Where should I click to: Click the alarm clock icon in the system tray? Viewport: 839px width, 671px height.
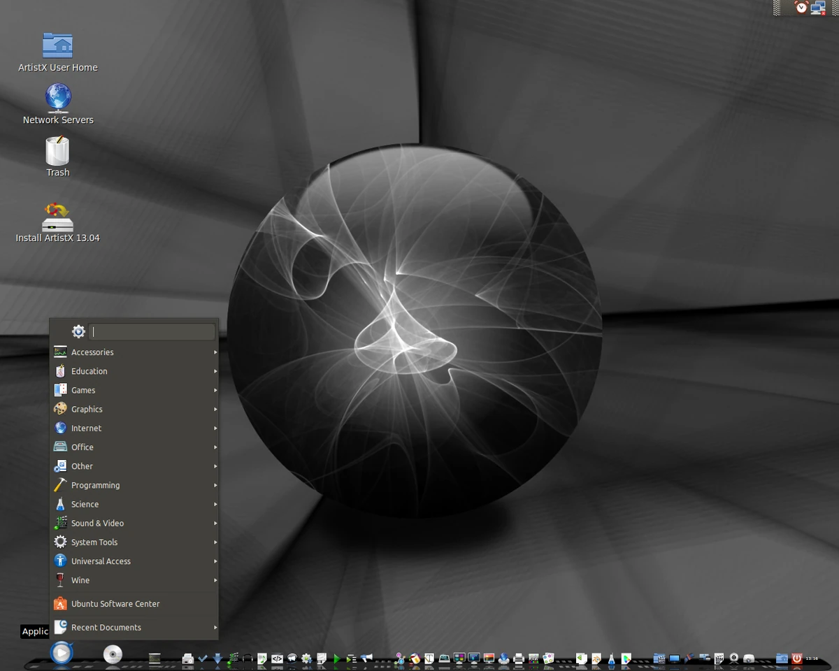click(x=801, y=8)
